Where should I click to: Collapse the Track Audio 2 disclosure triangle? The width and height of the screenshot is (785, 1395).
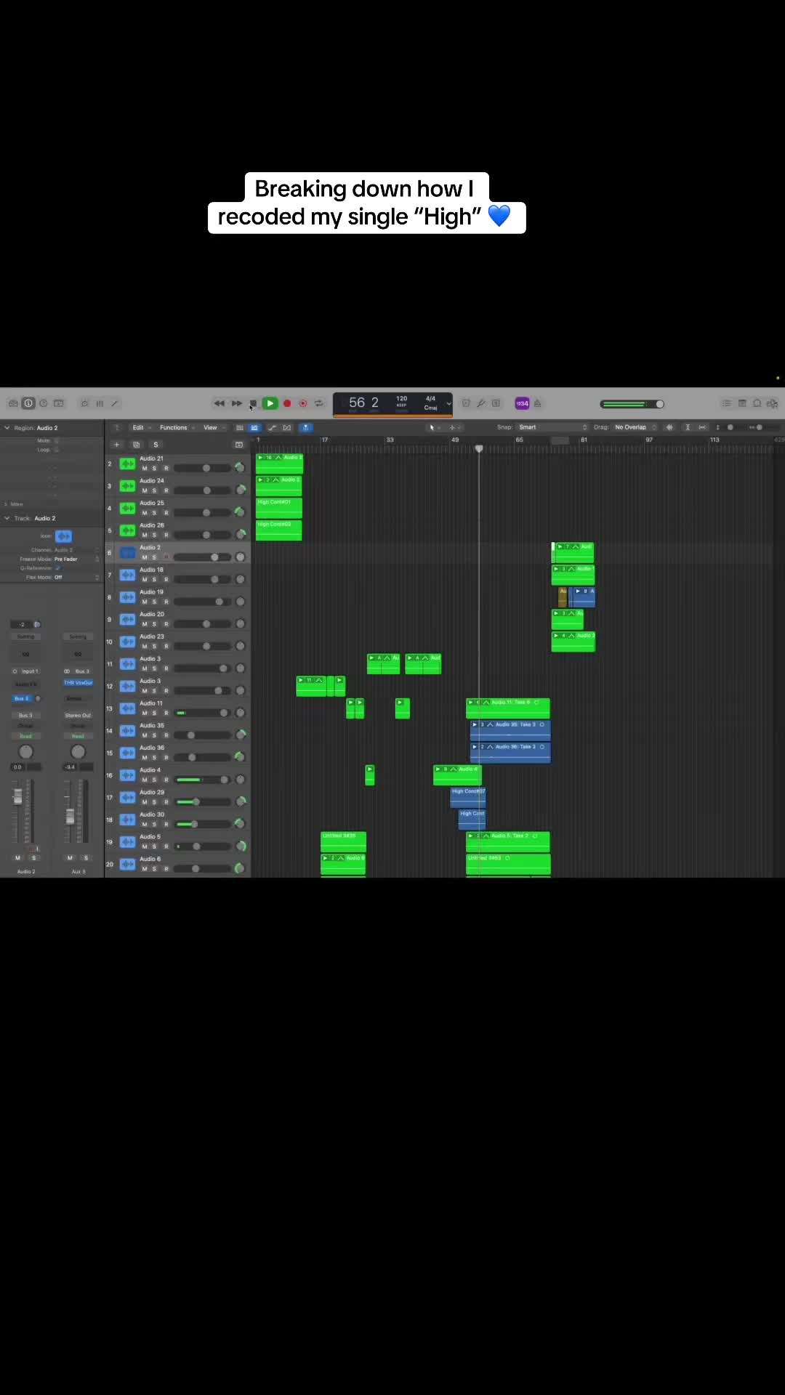pyautogui.click(x=7, y=518)
